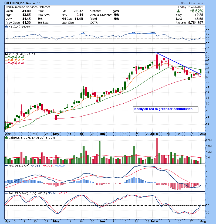Viewport: 216px width, 224px height.
Task: Click the High value 43.65
Action: pyautogui.click(x=26, y=15)
